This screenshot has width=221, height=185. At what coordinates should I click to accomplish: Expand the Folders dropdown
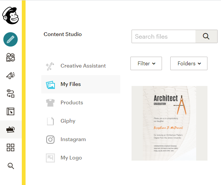click(x=189, y=63)
